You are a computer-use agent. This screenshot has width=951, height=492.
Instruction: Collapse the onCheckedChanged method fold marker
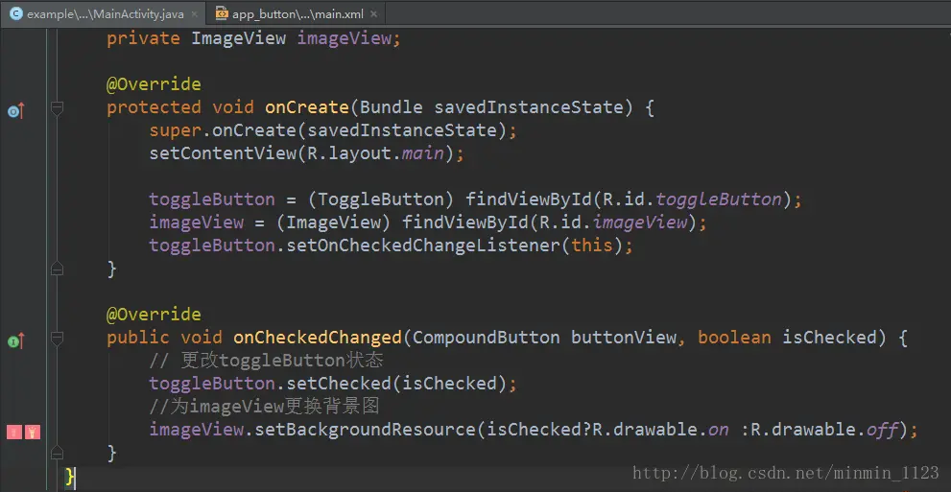coord(57,339)
